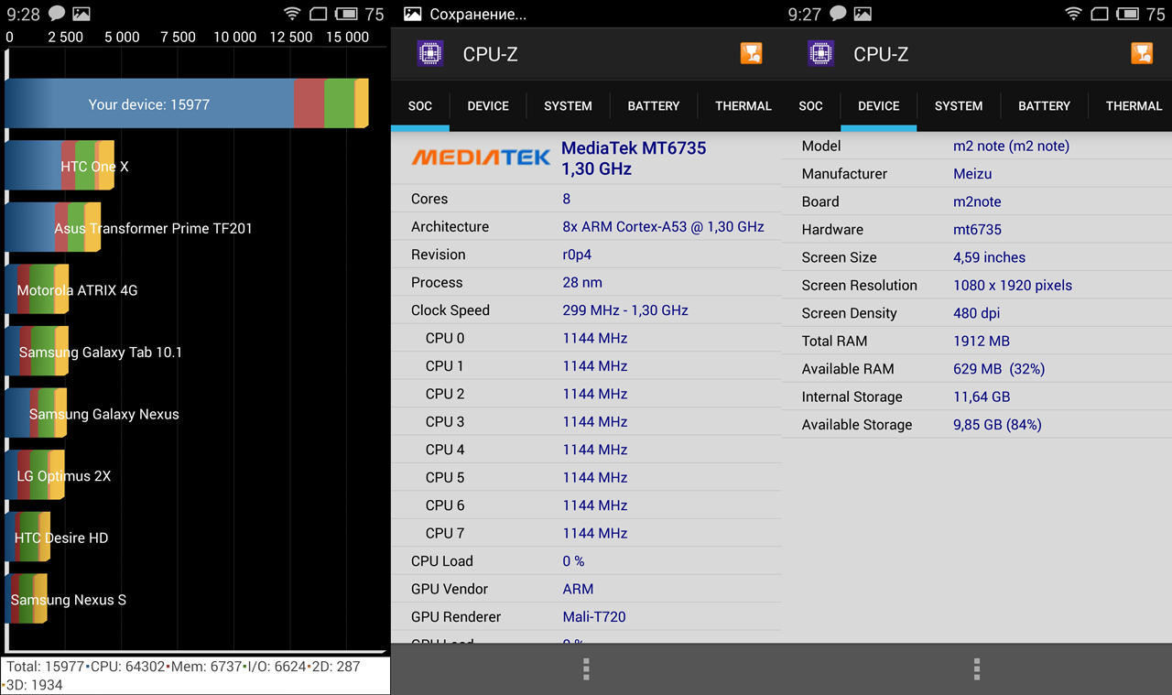This screenshot has width=1172, height=695.
Task: Tap LG Optimus 2X bar
Action: [x=35, y=476]
